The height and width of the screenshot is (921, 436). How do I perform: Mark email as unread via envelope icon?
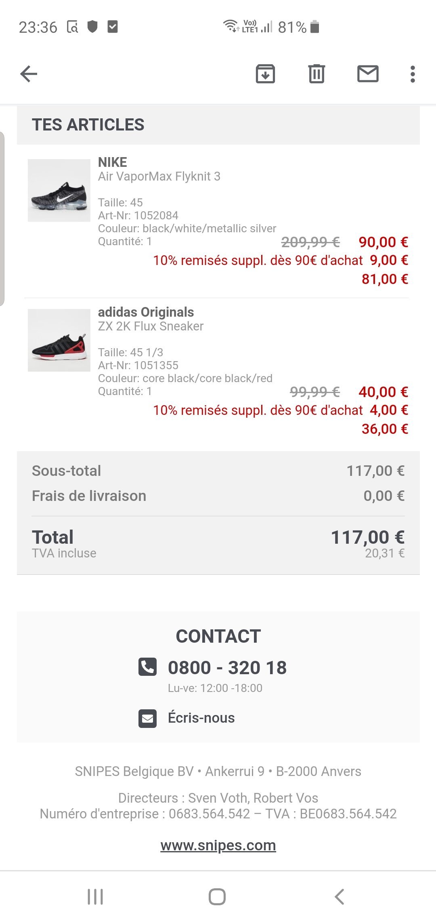(x=368, y=74)
